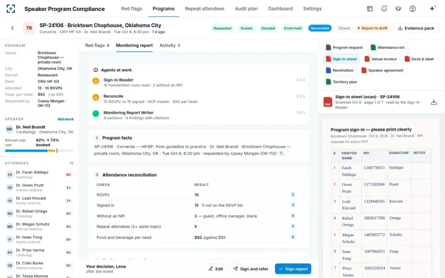Open the Territory plan document
The height and width of the screenshot is (278, 445).
tap(342, 82)
